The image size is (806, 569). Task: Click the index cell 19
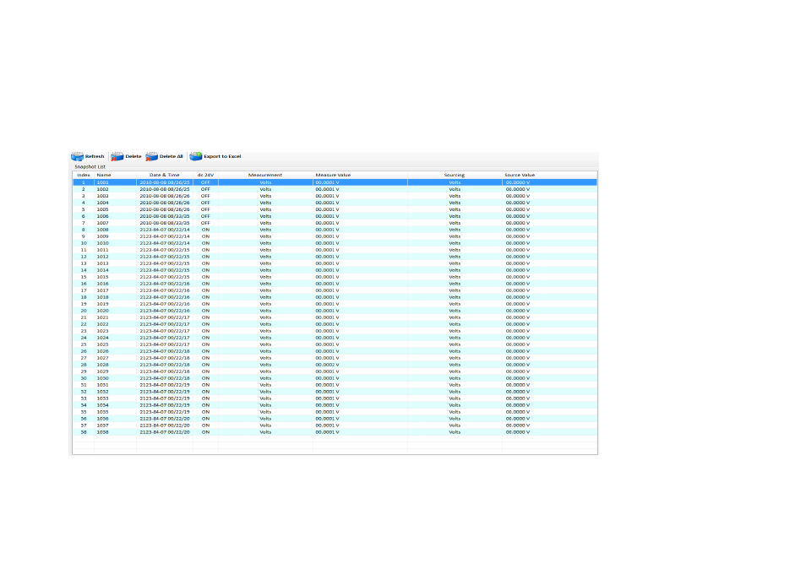point(84,304)
